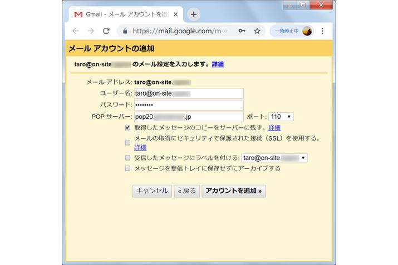
Task: Expand the label taro@on-site dropdown
Action: coord(274,158)
